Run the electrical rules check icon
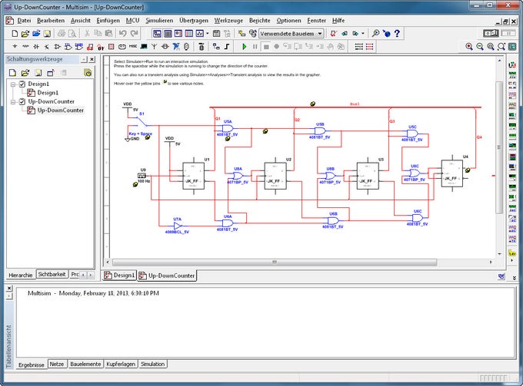The width and height of the screenshot is (523, 386). [x=333, y=33]
